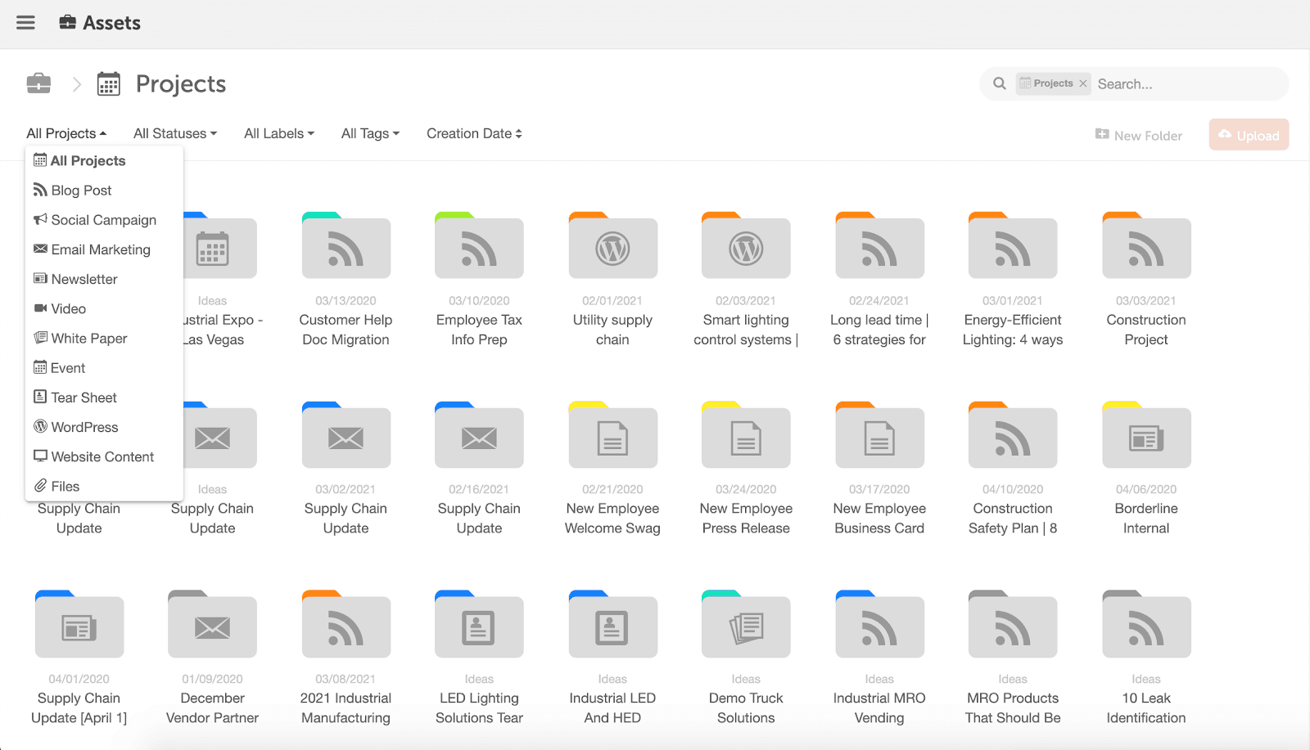Expand the All Statuses filter
This screenshot has height=750, width=1310.
[175, 133]
